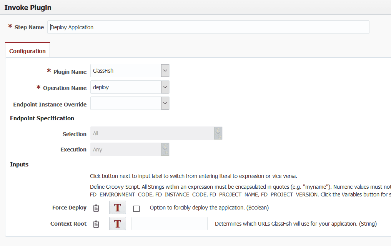The width and height of the screenshot is (391, 246).
Task: Enable the Force Deploy checkbox
Action: pos(136,209)
